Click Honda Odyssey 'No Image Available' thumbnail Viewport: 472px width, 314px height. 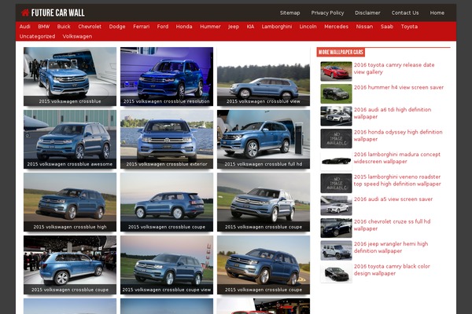[336, 138]
